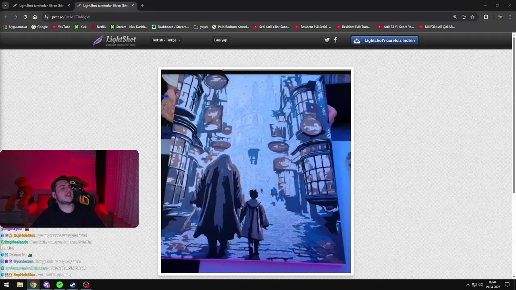Open Steam from the taskbar
Screen dimensions: 516x290
click(73, 285)
